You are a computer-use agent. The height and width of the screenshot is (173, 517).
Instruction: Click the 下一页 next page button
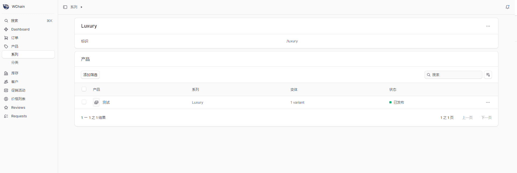pos(486,118)
